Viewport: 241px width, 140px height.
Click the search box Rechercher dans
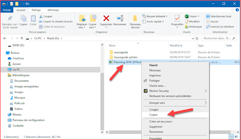click(x=219, y=38)
